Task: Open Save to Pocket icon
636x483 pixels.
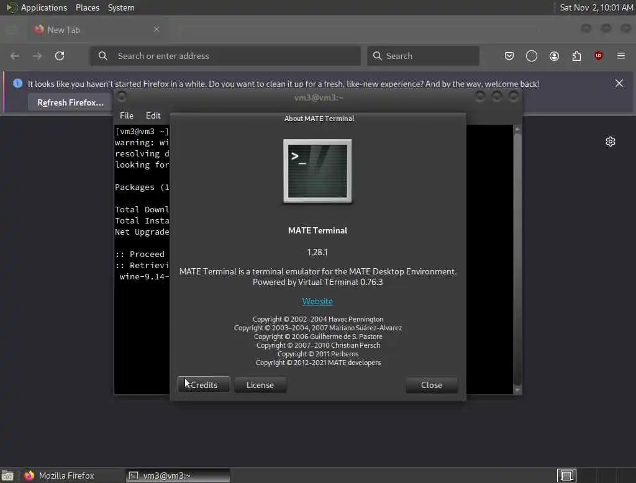Action: coord(509,56)
